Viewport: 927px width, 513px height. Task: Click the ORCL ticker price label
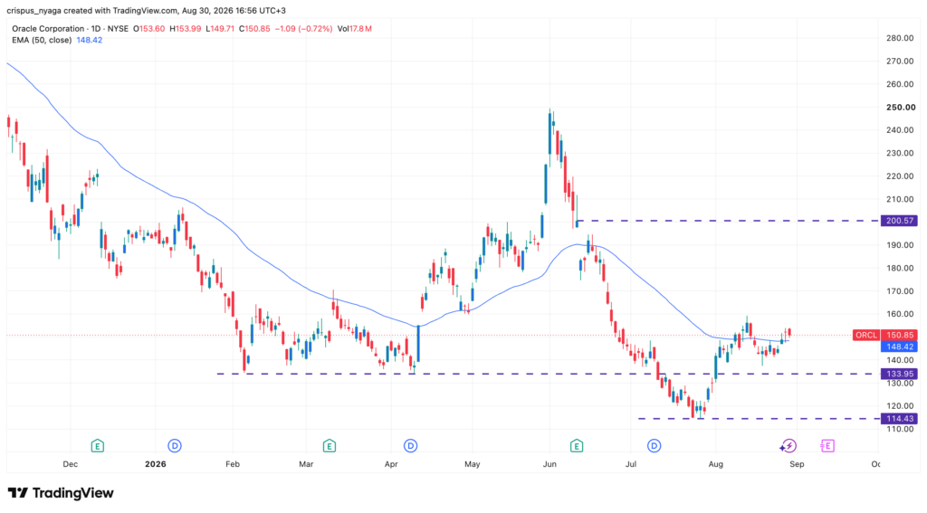click(x=866, y=335)
